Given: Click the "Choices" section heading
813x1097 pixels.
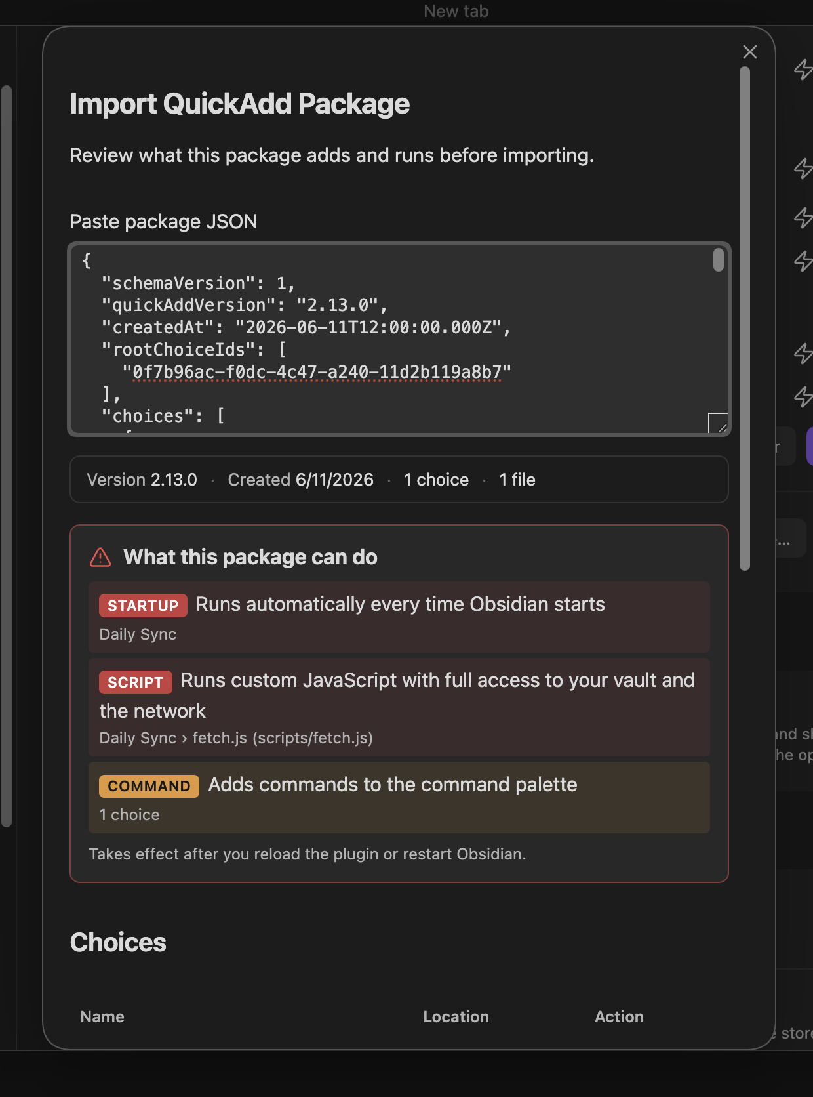Looking at the screenshot, I should 118,943.
